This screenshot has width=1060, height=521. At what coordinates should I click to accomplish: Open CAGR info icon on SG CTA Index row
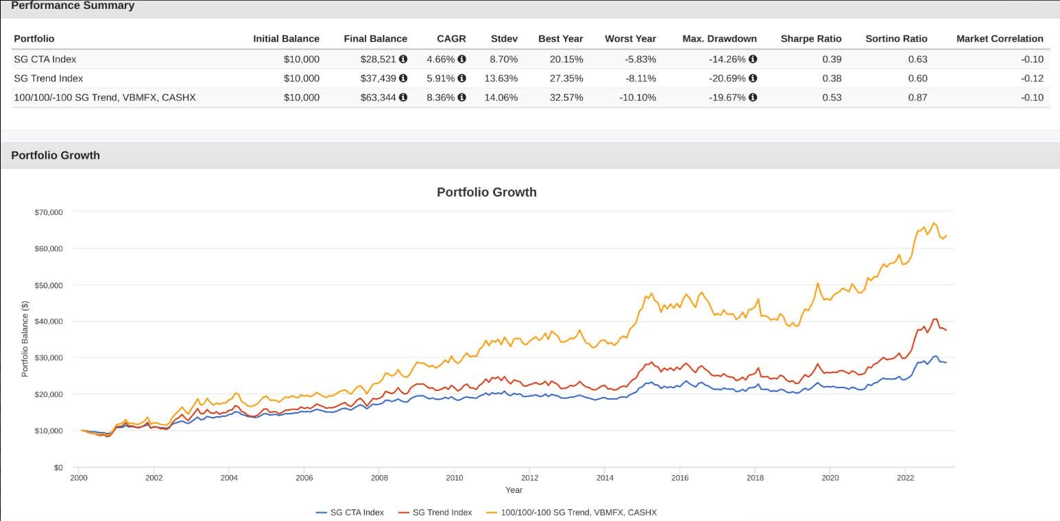[x=461, y=60]
